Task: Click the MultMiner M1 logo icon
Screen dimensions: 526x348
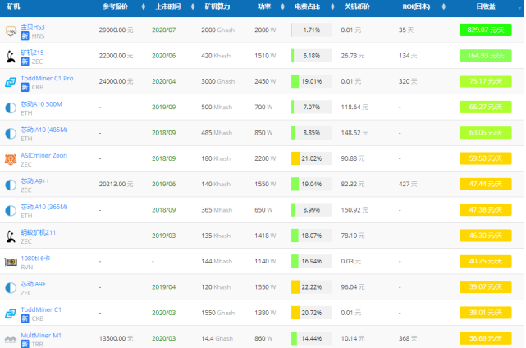Action: pos(11,339)
